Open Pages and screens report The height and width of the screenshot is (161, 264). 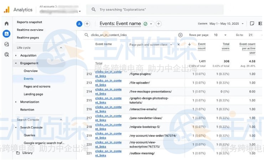pyautogui.click(x=37, y=86)
